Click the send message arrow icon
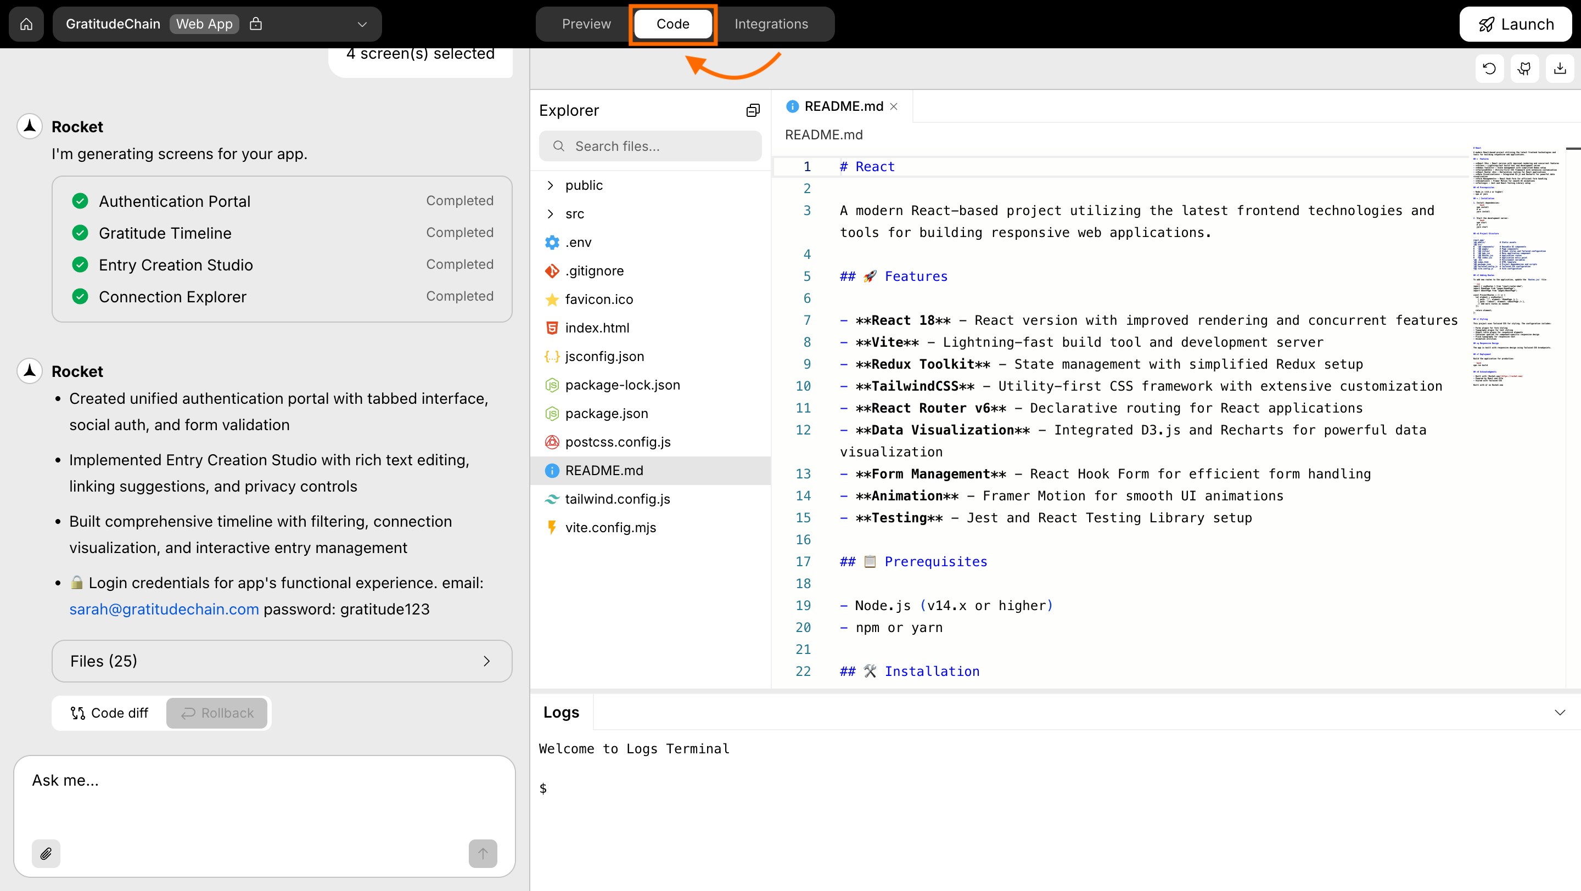Image resolution: width=1581 pixels, height=891 pixels. click(483, 853)
